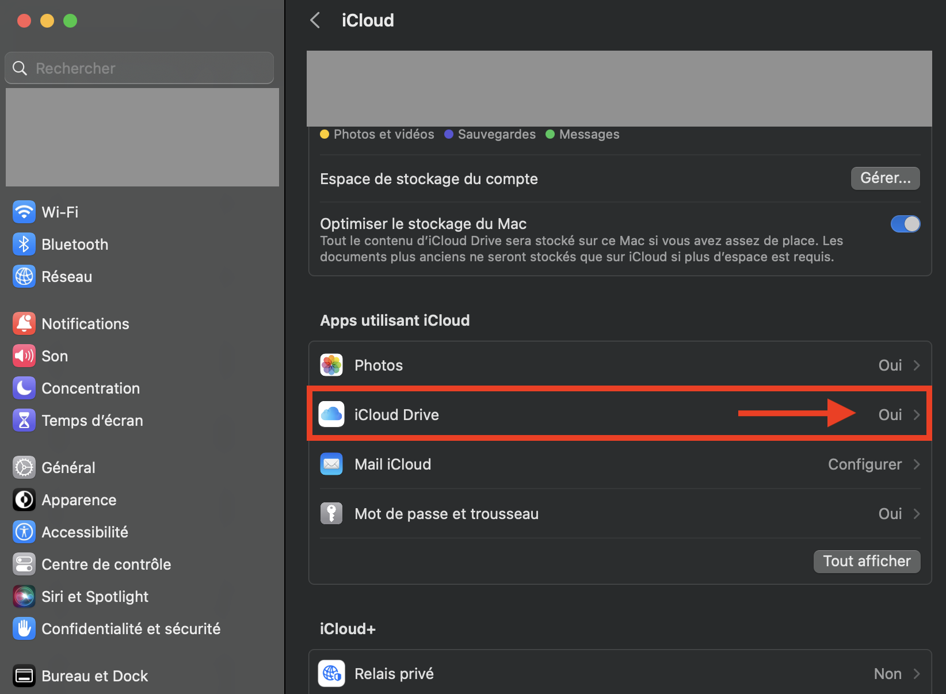Viewport: 946px width, 694px height.
Task: Open Mot de passe et trousseau chevron
Action: click(x=917, y=514)
